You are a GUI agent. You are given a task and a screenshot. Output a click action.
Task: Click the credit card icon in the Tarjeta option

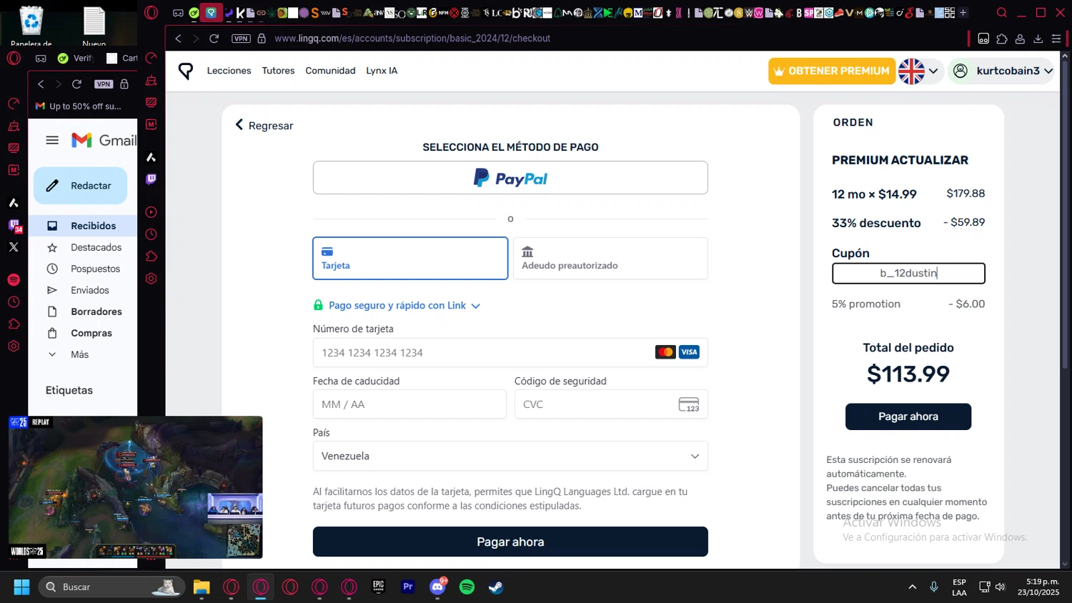327,251
